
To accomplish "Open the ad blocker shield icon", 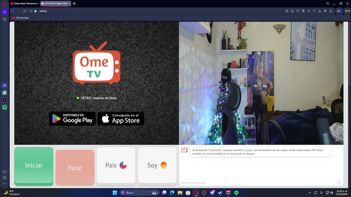I will [298, 11].
